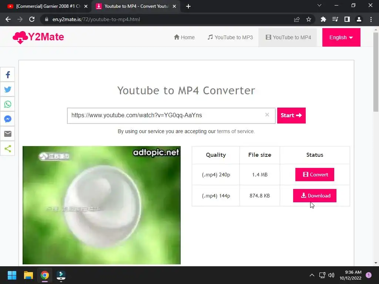
Task: Click the scrollbar down arrow
Action: tap(376, 263)
